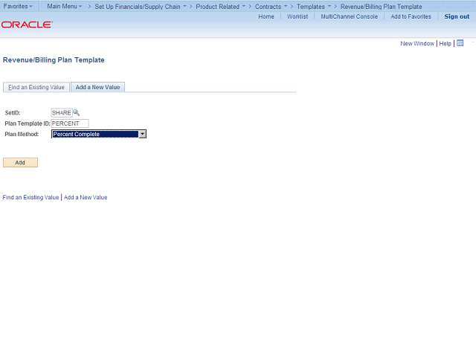Click the Revenue/Billing Plan Template breadcrumb
The height and width of the screenshot is (357, 476).
click(381, 7)
